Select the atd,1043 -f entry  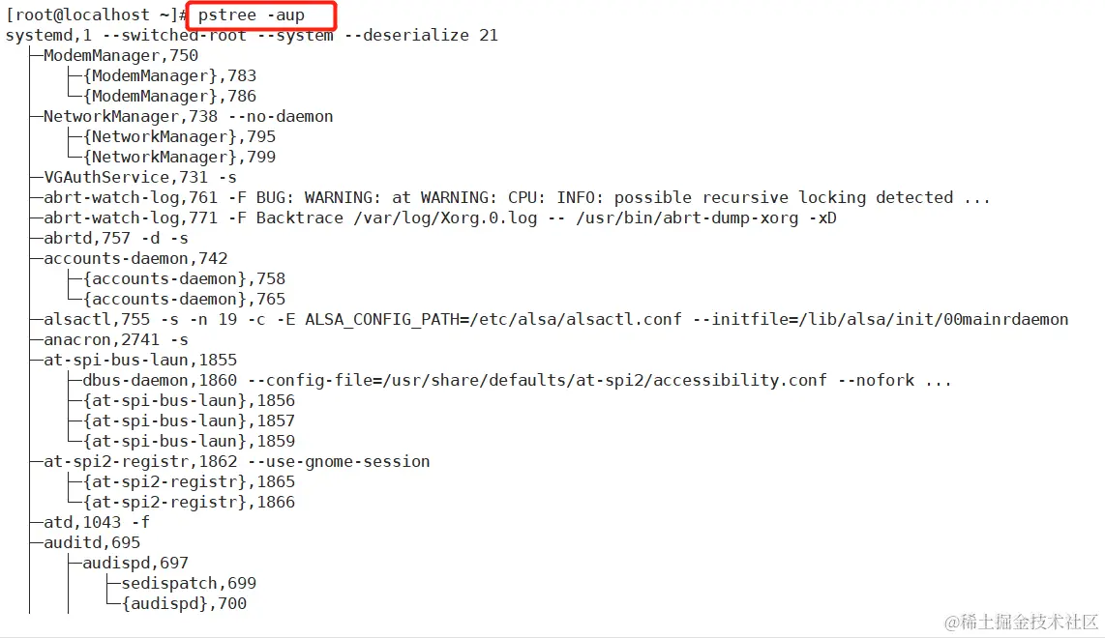(97, 523)
